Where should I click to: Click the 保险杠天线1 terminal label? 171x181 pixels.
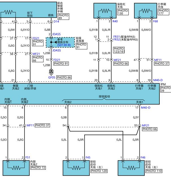(99, 87)
